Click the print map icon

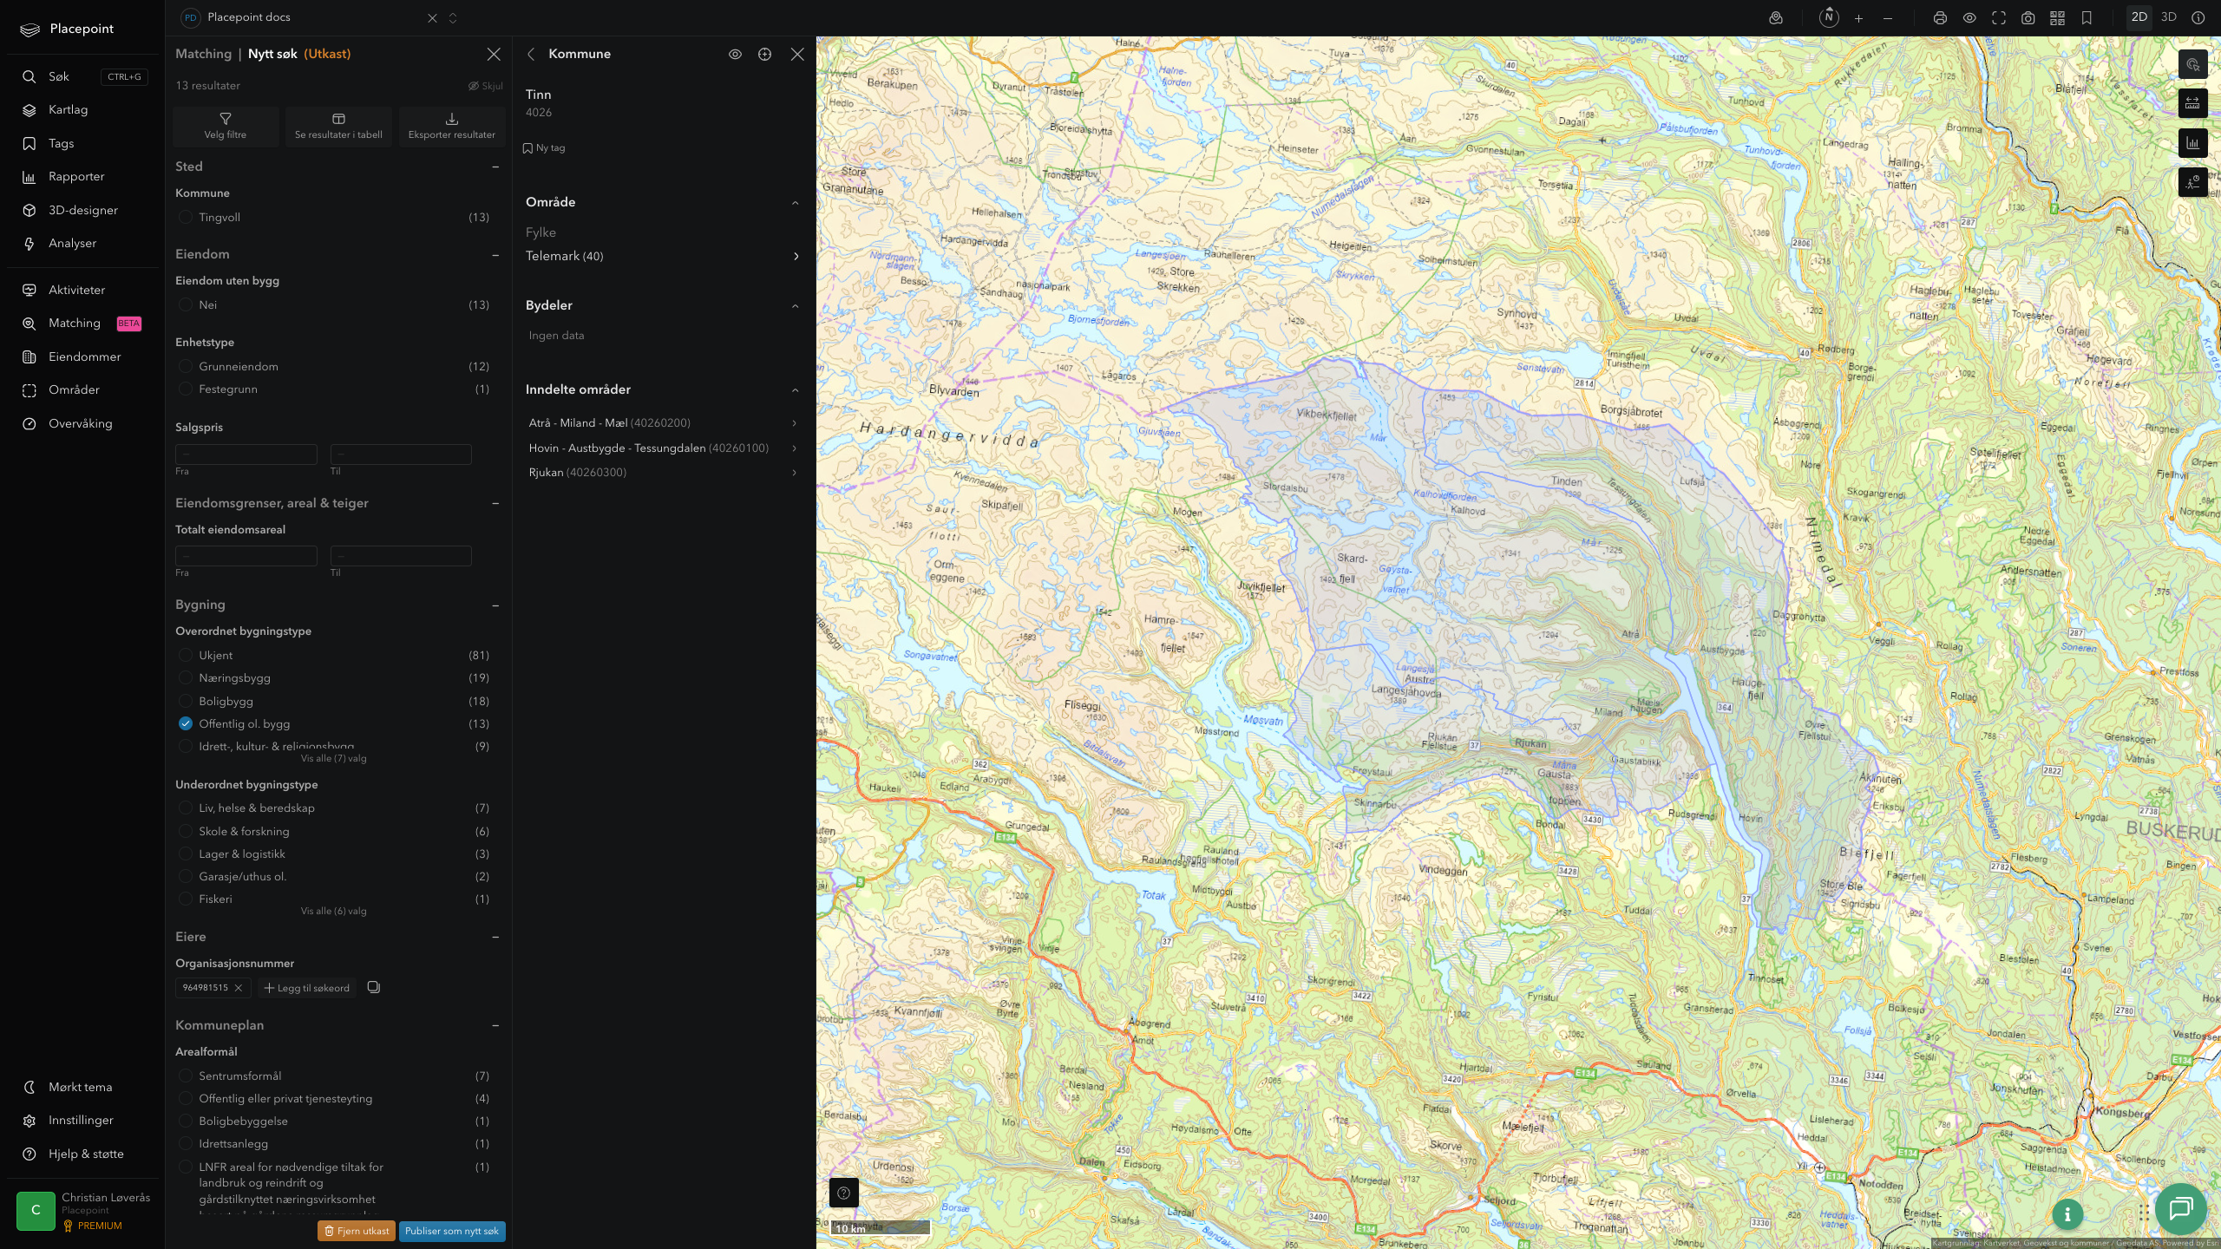pyautogui.click(x=1940, y=17)
